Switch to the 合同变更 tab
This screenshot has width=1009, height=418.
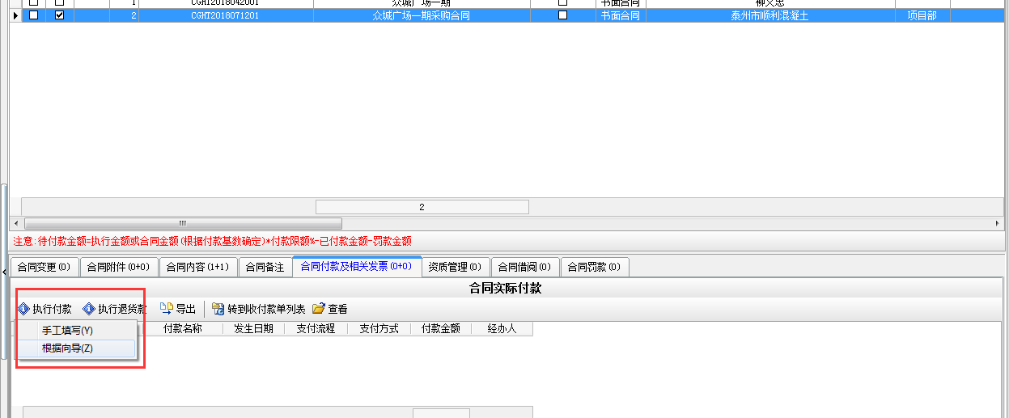click(x=44, y=267)
